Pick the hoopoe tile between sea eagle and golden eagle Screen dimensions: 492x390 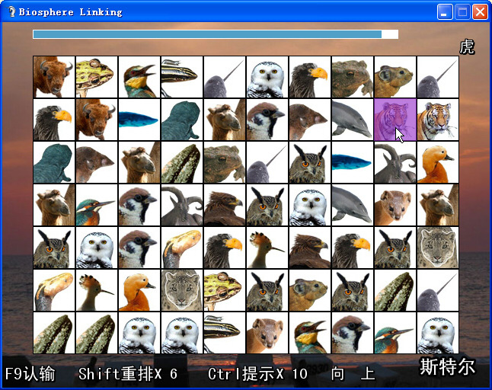pyautogui.click(x=267, y=248)
